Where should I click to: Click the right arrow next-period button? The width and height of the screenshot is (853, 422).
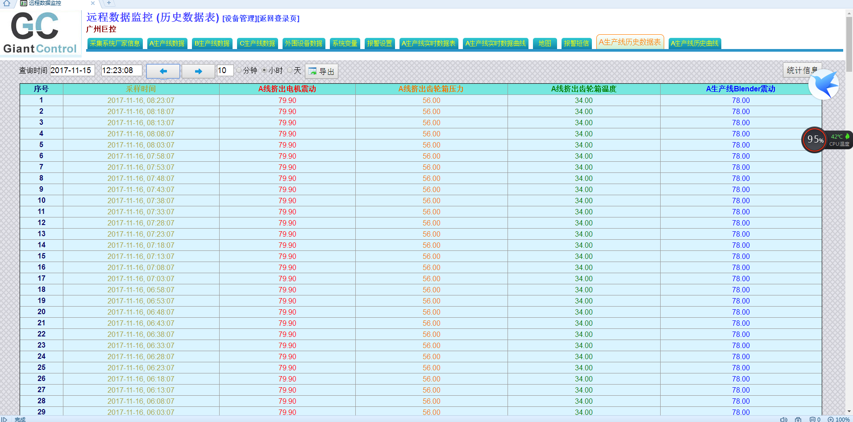click(x=198, y=71)
